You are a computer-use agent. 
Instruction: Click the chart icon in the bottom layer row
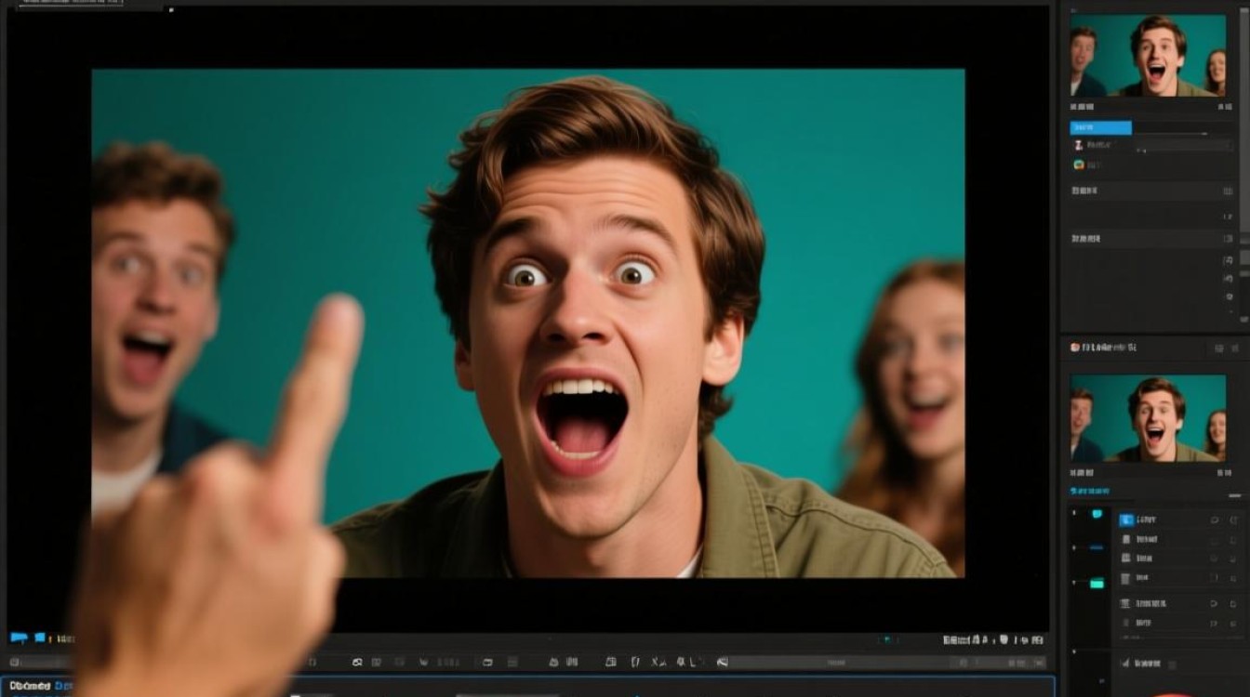pyautogui.click(x=1125, y=664)
